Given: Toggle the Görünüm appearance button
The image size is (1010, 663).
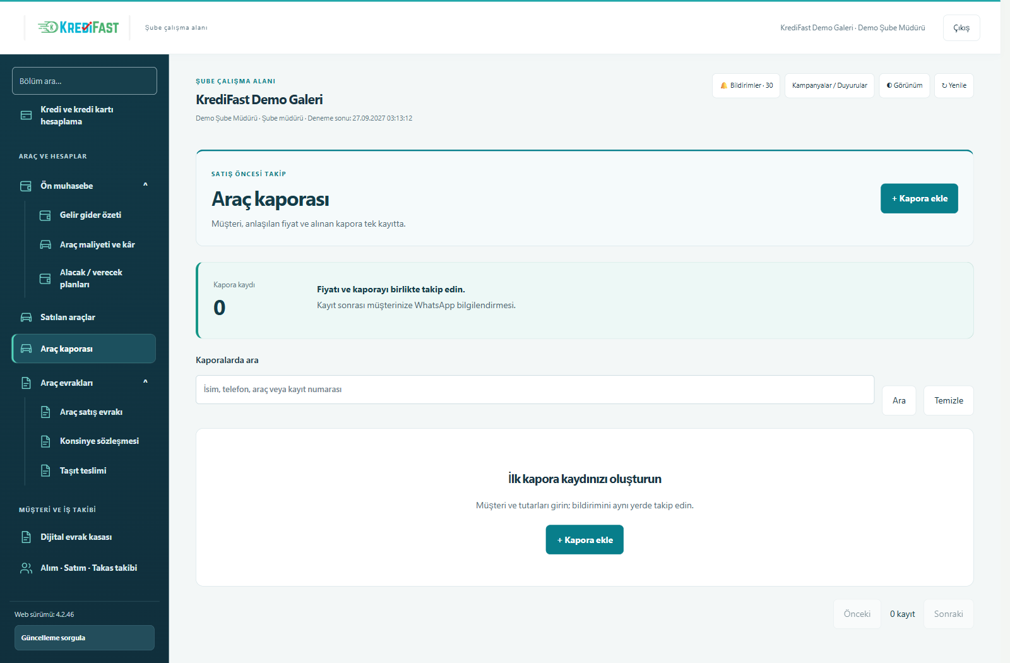Looking at the screenshot, I should 904,85.
